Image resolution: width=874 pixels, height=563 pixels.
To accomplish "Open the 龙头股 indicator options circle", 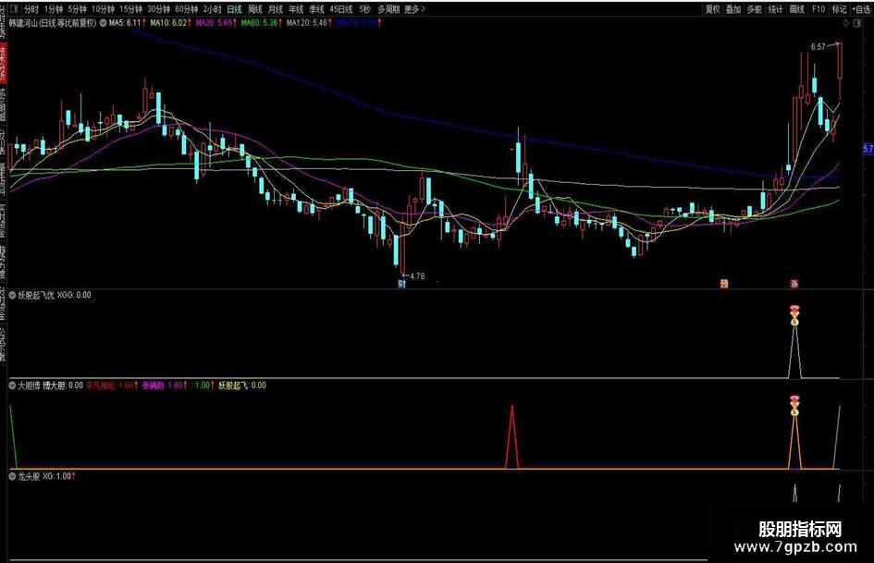I will coord(12,476).
